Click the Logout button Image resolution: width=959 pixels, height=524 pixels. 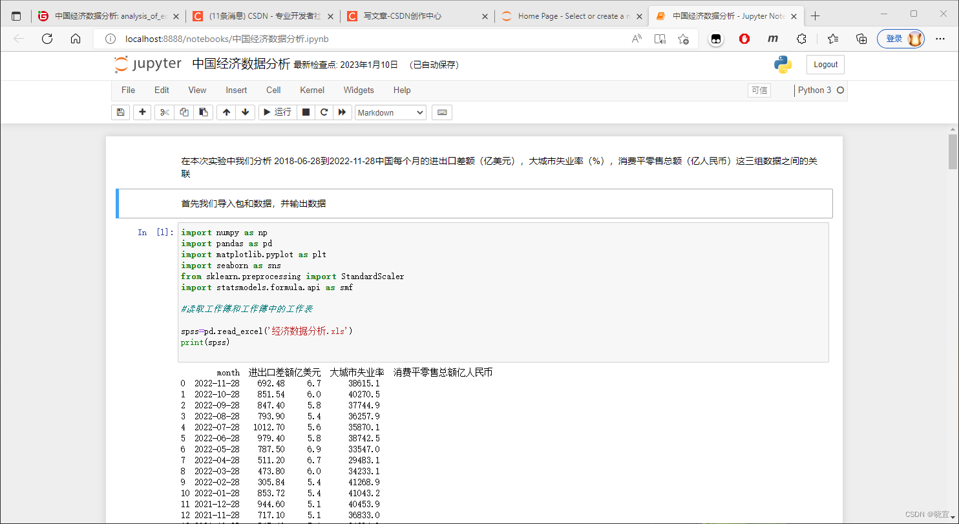pos(825,65)
